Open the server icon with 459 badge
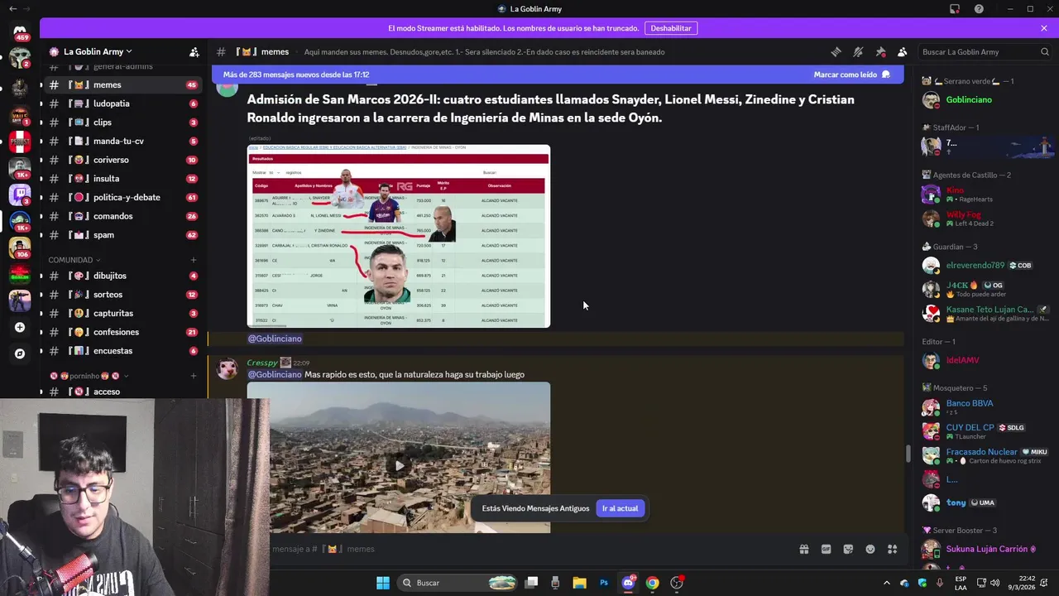The width and height of the screenshot is (1059, 596). click(x=20, y=31)
